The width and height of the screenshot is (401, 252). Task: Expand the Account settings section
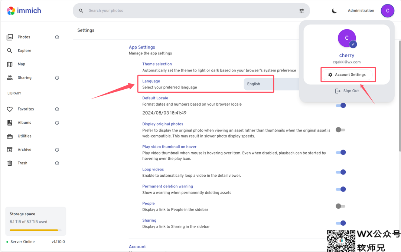137,247
